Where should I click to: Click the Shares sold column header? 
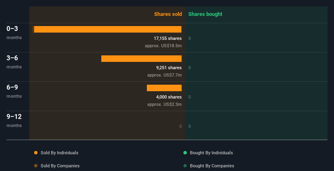coord(168,14)
